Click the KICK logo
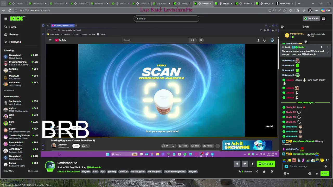Viewport: 333px width, 187px height. click(x=18, y=18)
